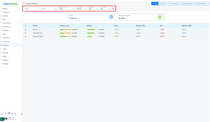The height and width of the screenshot is (122, 210).
Task: Click the blue Hide button
Action: click(155, 4)
